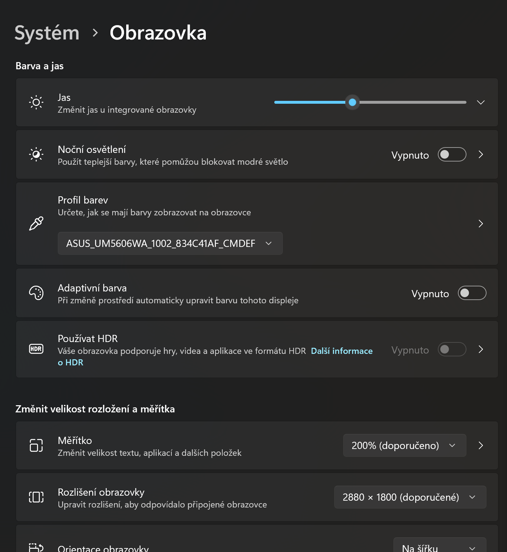
Task: Open the 2880 × 1800 resolution dropdown
Action: (410, 497)
